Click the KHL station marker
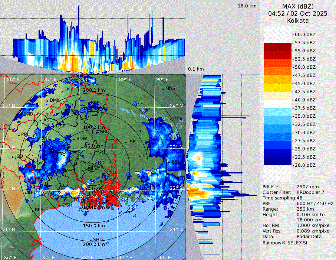This screenshot has height=260, width=336. pos(140,156)
